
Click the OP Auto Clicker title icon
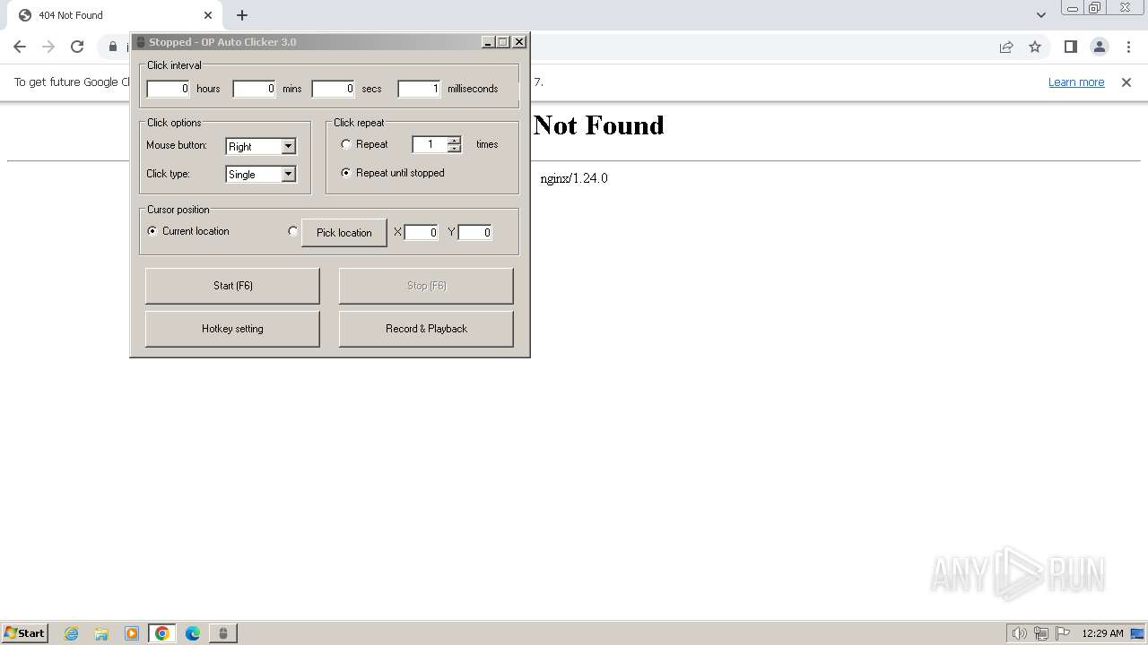141,42
